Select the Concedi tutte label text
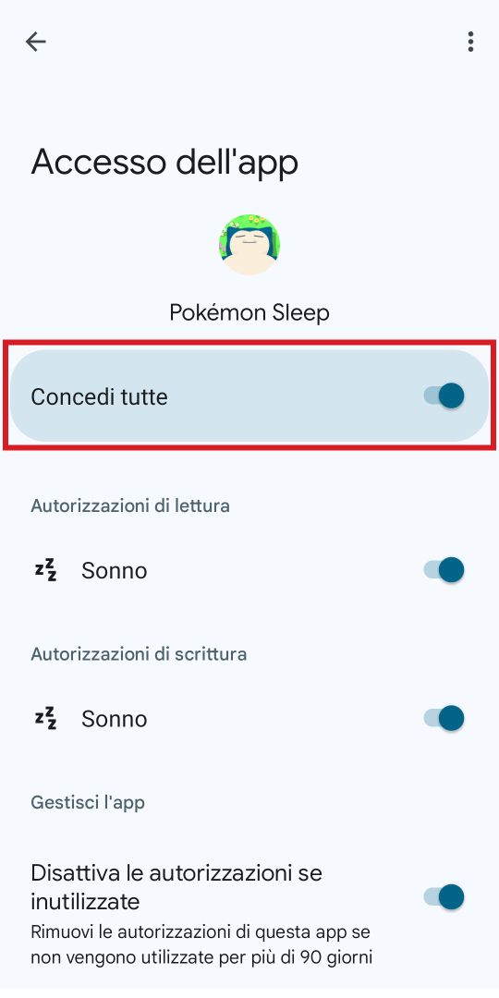499x998 pixels. [x=99, y=397]
